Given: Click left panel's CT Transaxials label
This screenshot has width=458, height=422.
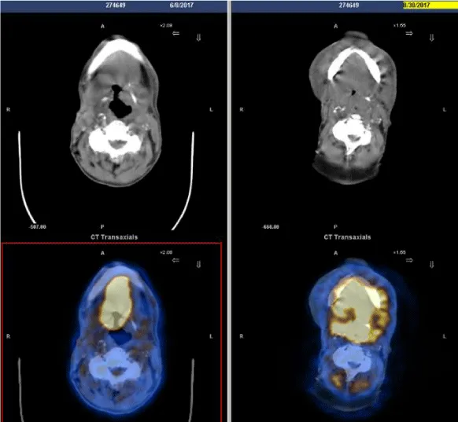Looking at the screenshot, I should point(114,237).
